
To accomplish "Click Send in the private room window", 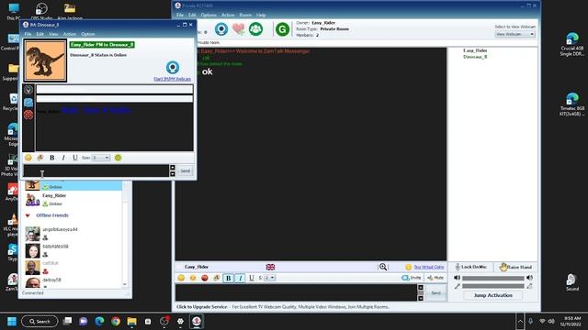I will pos(435,292).
